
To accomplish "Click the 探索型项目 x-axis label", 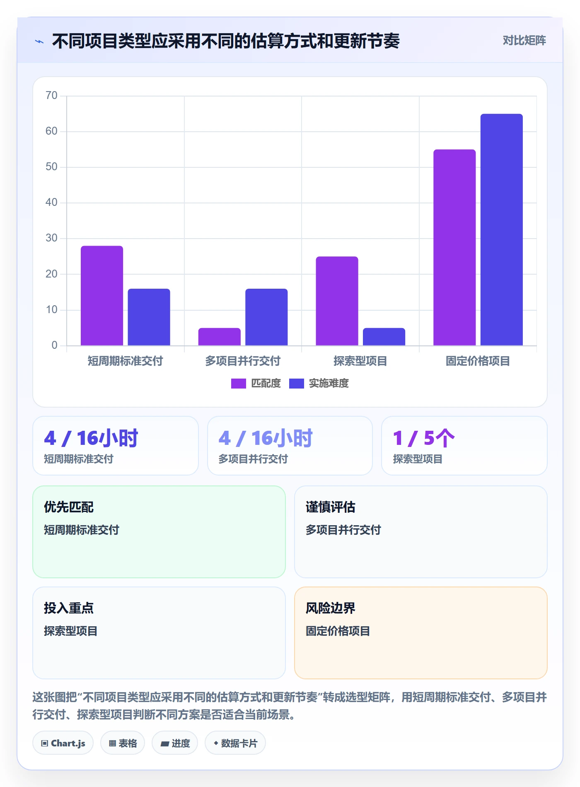I will tap(360, 361).
